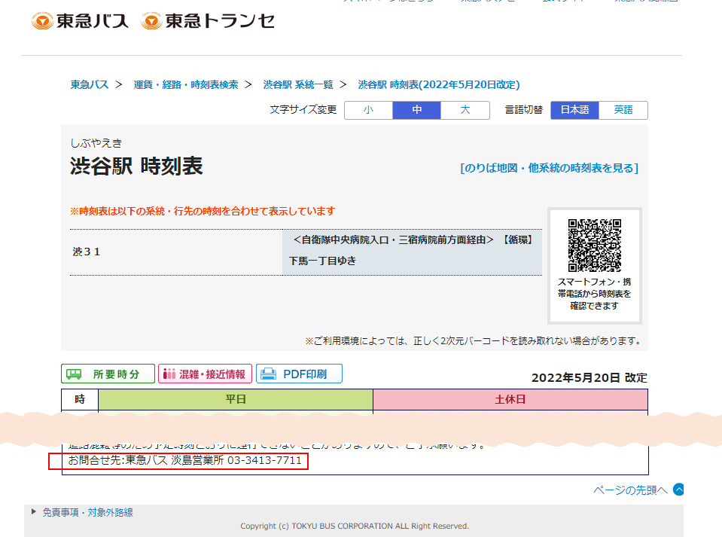Click 下馬一丁目ゆき destination text
Viewport: 722px width, 537px height.
point(322,261)
